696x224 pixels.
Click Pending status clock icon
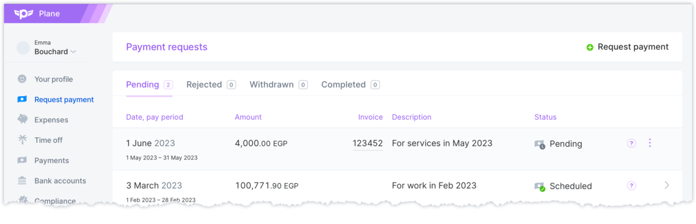pyautogui.click(x=540, y=144)
